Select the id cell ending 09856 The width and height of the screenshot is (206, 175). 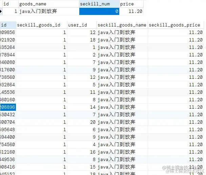[8, 32]
